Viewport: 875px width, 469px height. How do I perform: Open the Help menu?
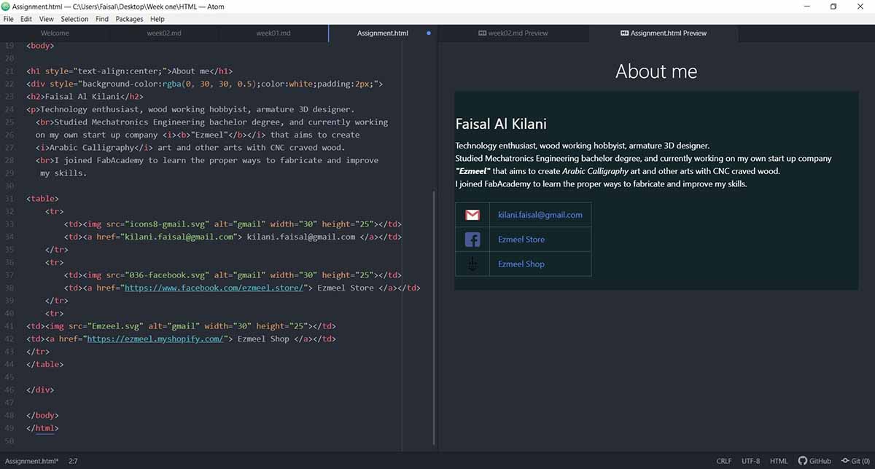click(157, 19)
